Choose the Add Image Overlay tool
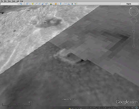This screenshot has height=109, width=139. click(x=43, y=4)
